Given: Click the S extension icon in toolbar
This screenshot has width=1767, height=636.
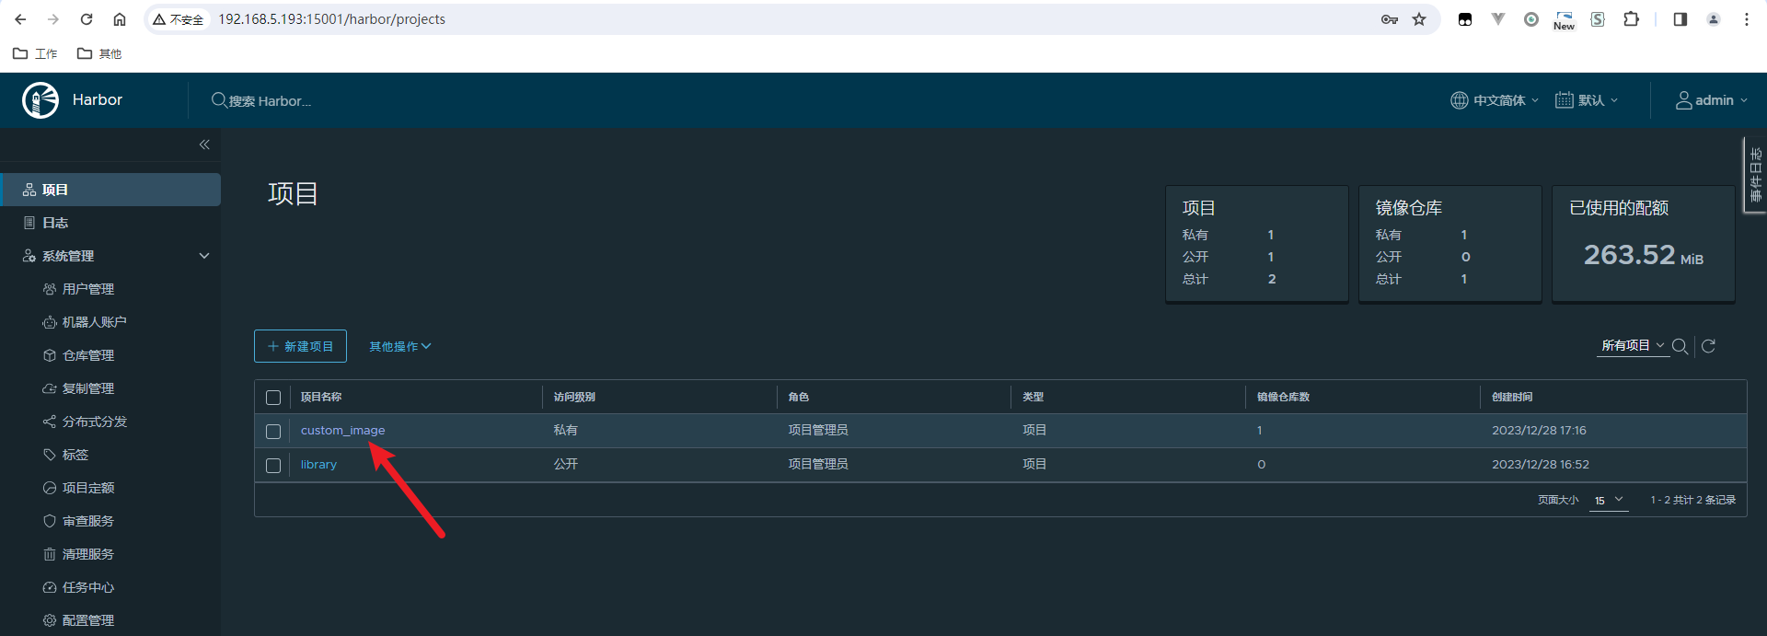Looking at the screenshot, I should [x=1598, y=19].
